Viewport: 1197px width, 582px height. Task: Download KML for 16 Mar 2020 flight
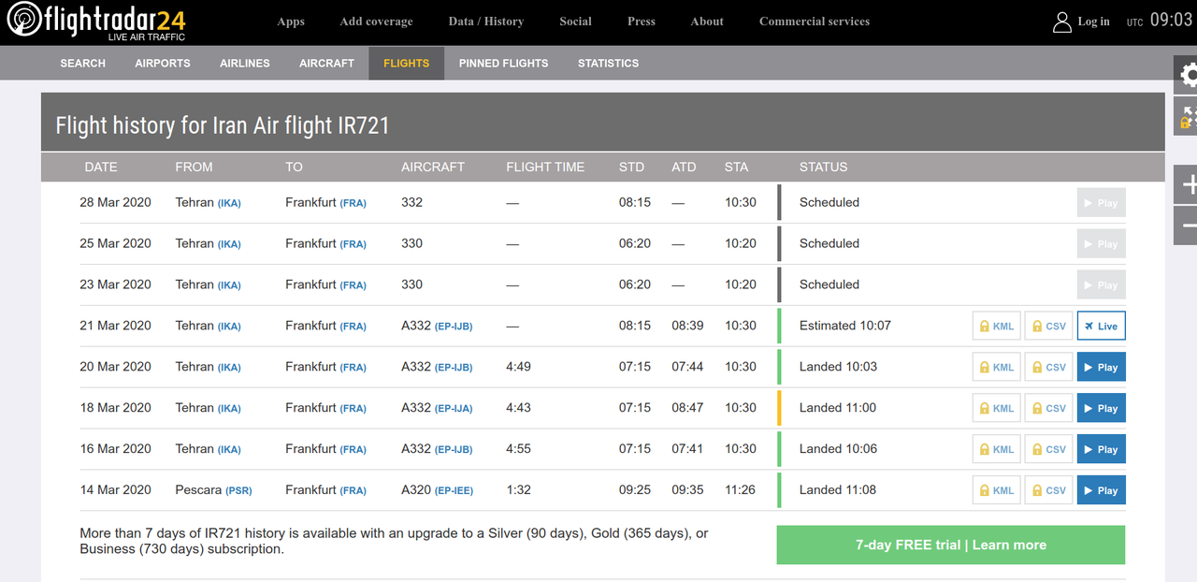(997, 449)
